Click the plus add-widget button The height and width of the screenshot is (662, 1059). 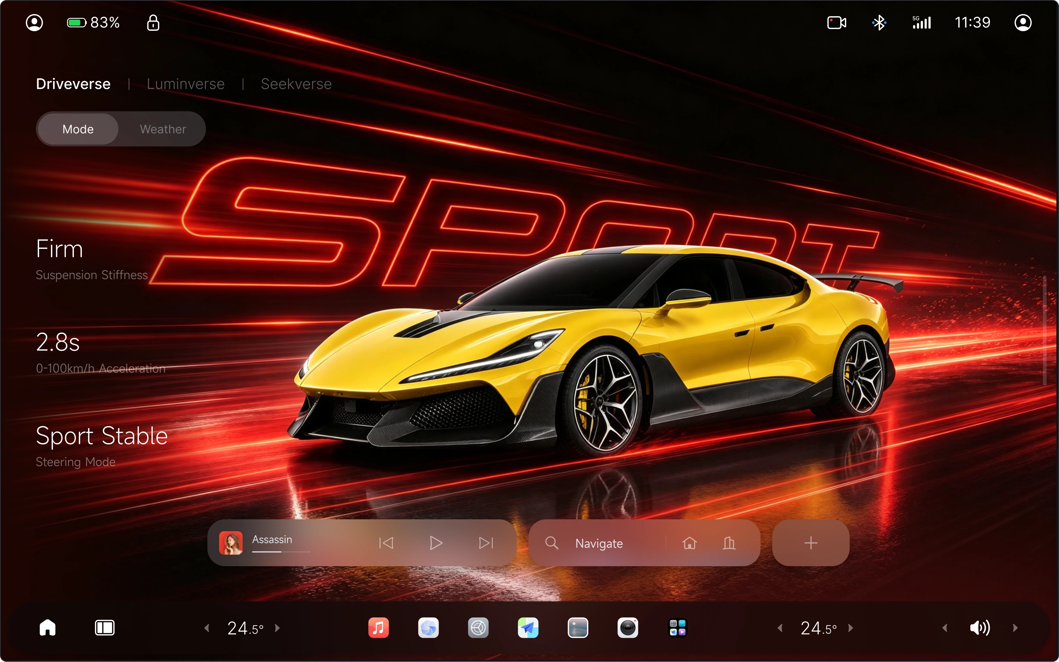point(811,543)
